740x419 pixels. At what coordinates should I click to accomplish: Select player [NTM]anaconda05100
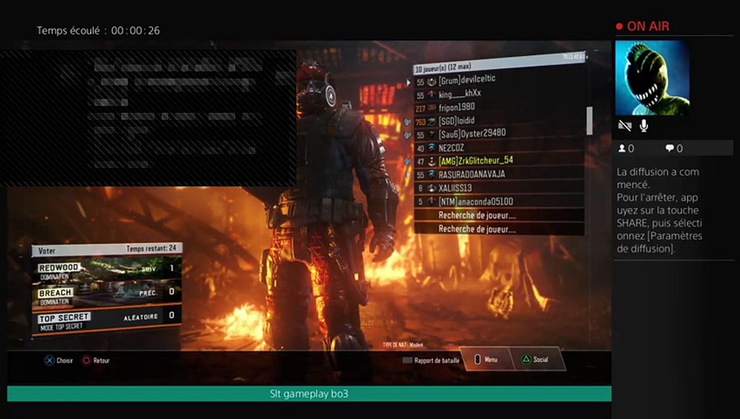(499, 201)
